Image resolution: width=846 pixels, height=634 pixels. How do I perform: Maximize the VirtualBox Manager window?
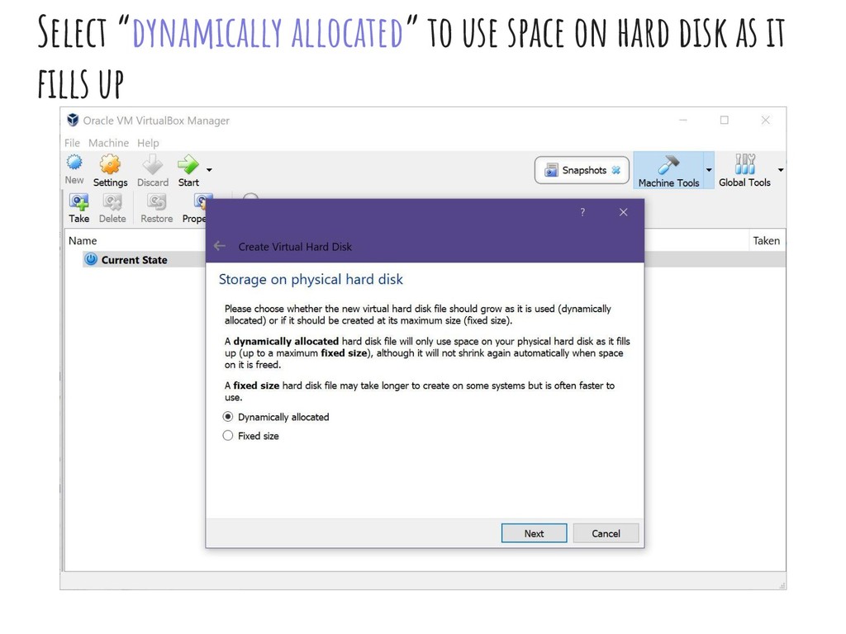725,120
